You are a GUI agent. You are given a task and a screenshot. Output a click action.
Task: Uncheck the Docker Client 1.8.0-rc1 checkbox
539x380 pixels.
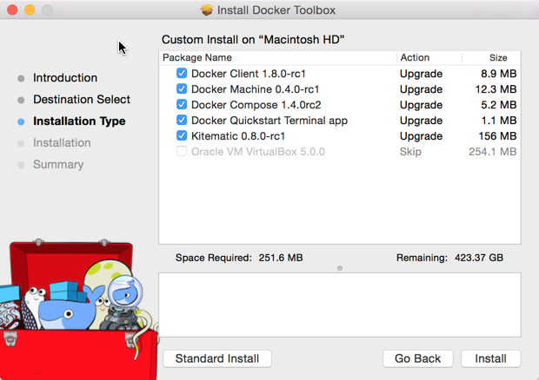pyautogui.click(x=182, y=74)
